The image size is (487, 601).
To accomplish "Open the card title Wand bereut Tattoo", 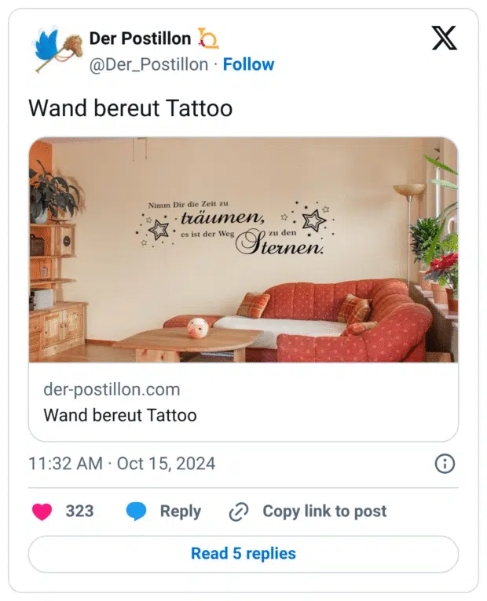I will [x=120, y=415].
